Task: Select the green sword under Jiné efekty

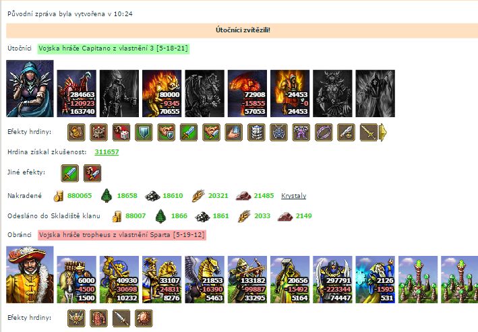Action: coord(70,173)
